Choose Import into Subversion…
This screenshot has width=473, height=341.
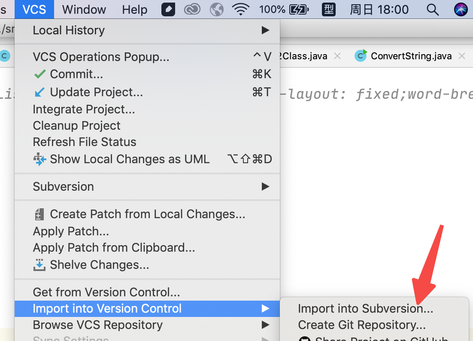[366, 308]
